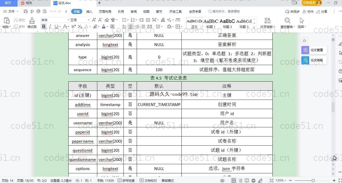Open font color dropdown arrow
Image resolution: width=342 pixels, height=183 pixels.
(107, 26)
